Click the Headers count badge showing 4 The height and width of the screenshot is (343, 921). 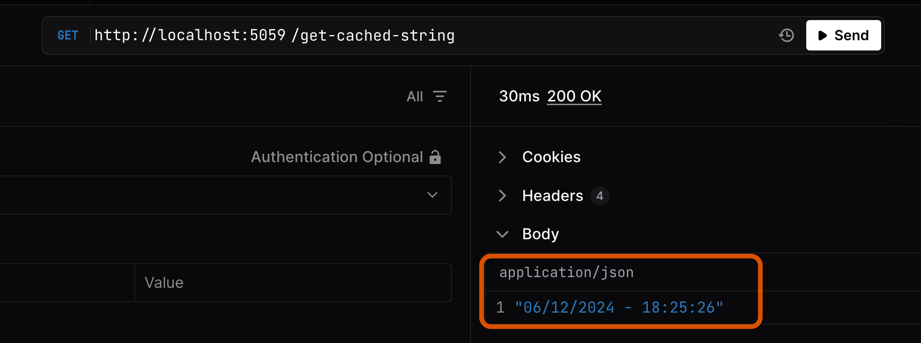(x=600, y=196)
